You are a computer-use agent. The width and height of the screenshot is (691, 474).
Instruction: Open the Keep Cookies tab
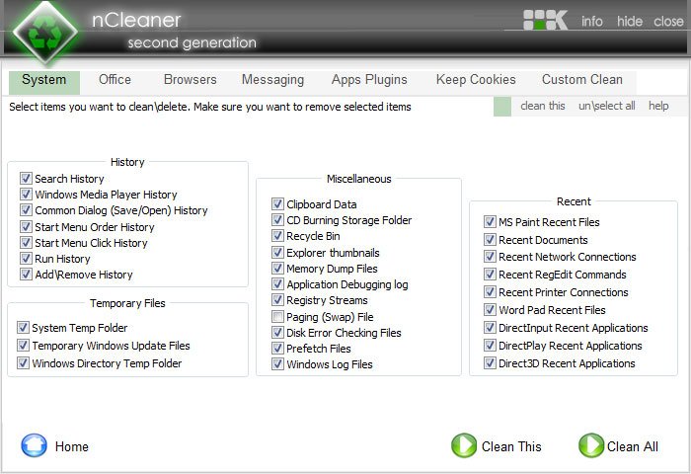[x=476, y=79]
